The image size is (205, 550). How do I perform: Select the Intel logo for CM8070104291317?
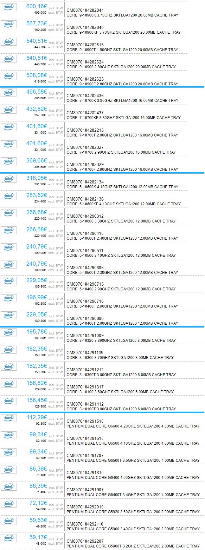9,384
